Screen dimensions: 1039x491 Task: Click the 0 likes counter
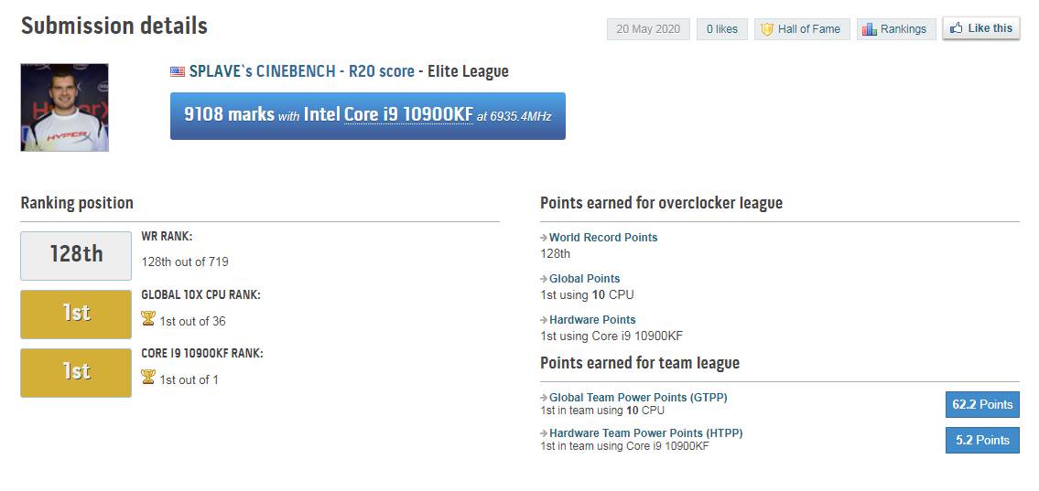tap(722, 29)
